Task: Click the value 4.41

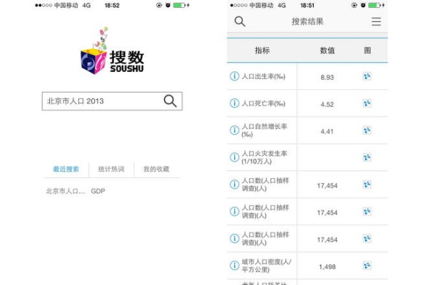Action: point(327,131)
